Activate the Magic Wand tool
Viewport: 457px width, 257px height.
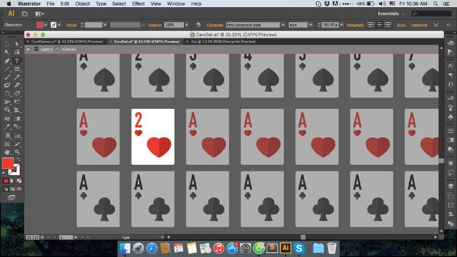[x=7, y=52]
